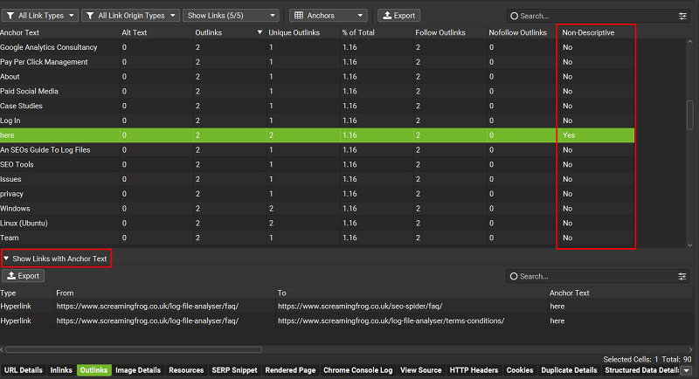Click the funnel icon on All Link Origin Types
The image size is (699, 379).
[90, 16]
